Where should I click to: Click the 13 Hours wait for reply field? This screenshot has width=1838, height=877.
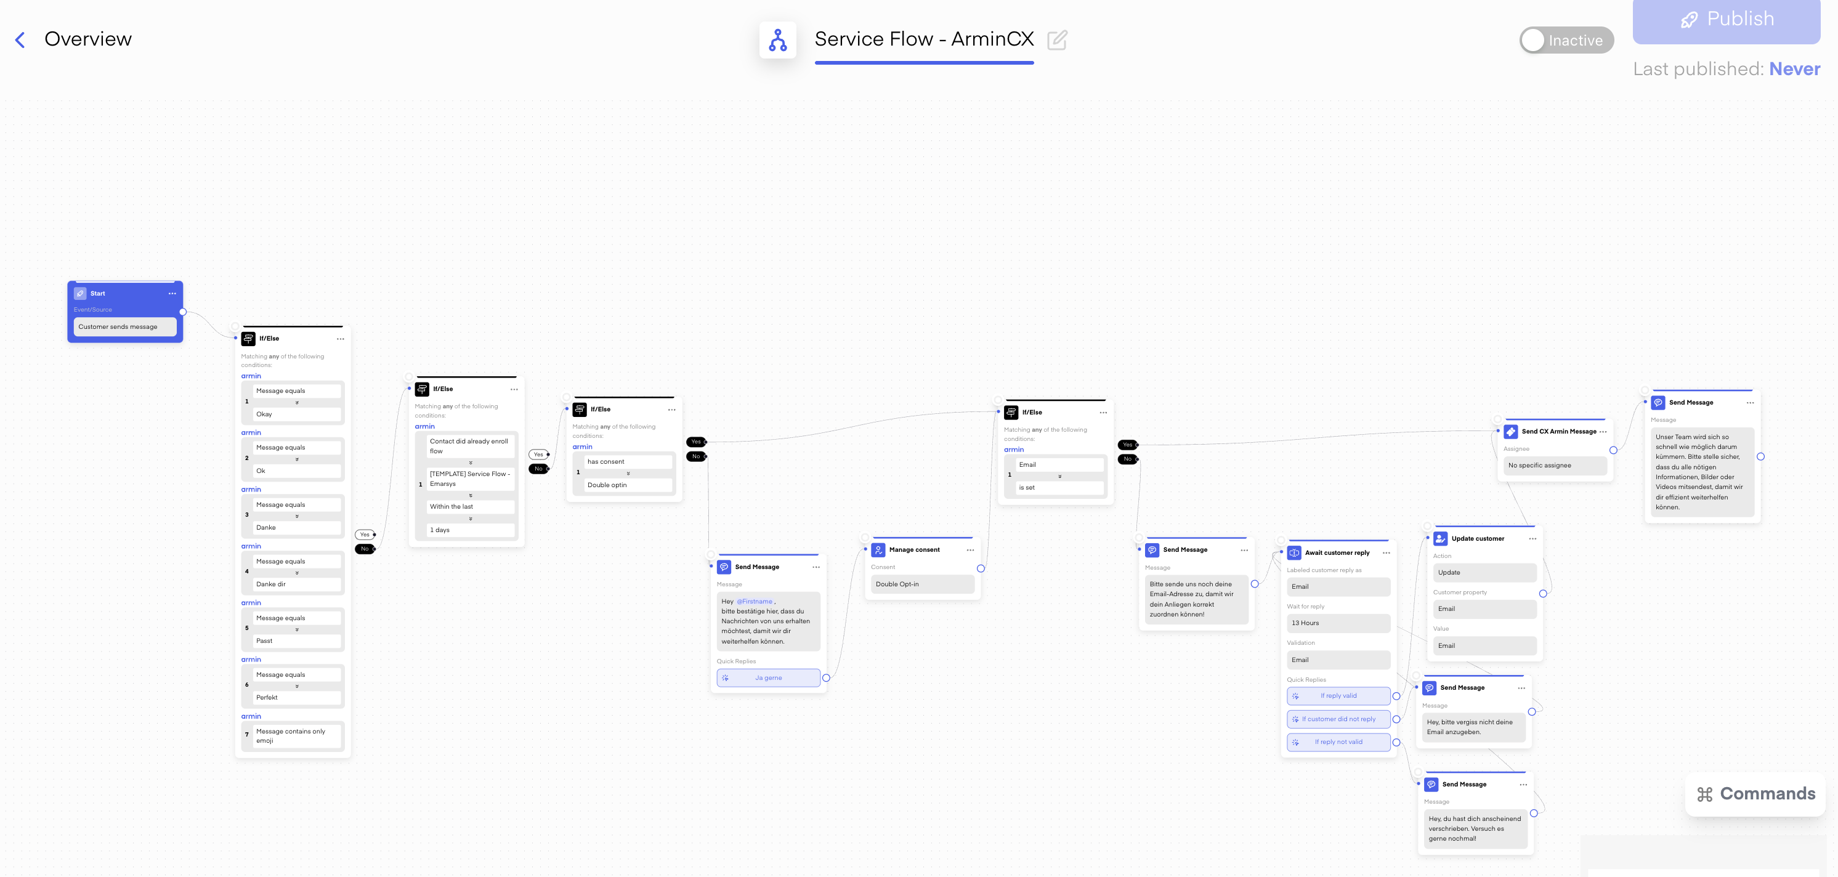[x=1338, y=623]
